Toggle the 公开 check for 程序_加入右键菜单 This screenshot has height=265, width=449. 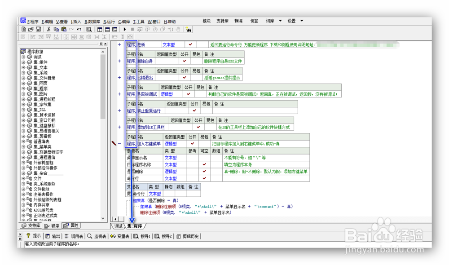click(193, 144)
